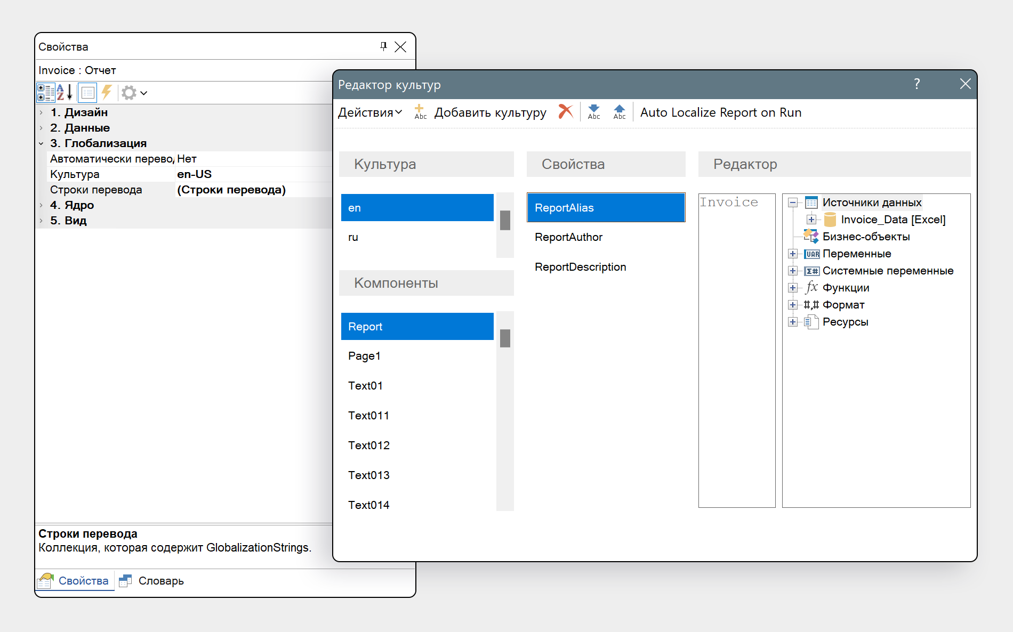Screen dimensions: 1013x632
Task: Click the Переменные VAR icon
Action: point(812,254)
